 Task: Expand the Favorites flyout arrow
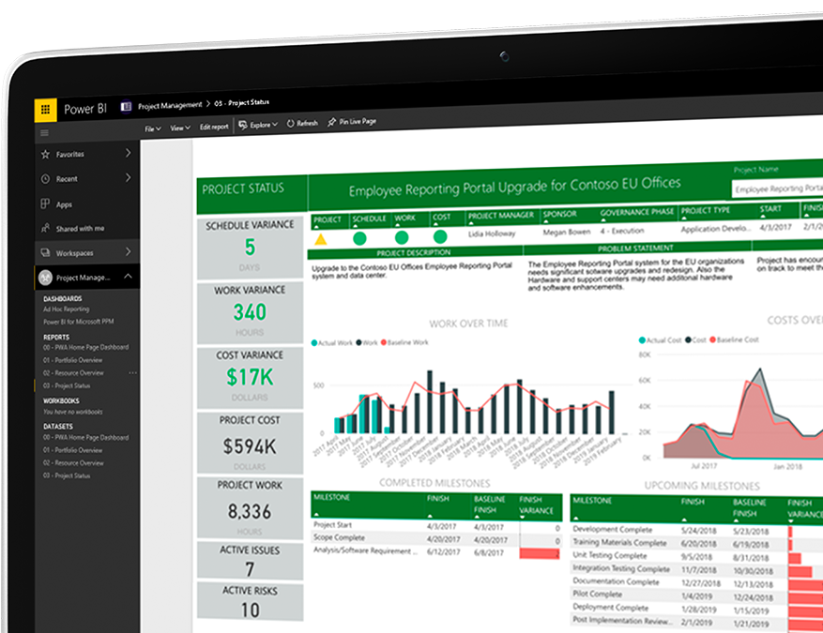(x=128, y=153)
